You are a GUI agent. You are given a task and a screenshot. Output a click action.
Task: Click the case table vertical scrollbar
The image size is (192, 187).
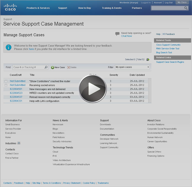pos(150,90)
